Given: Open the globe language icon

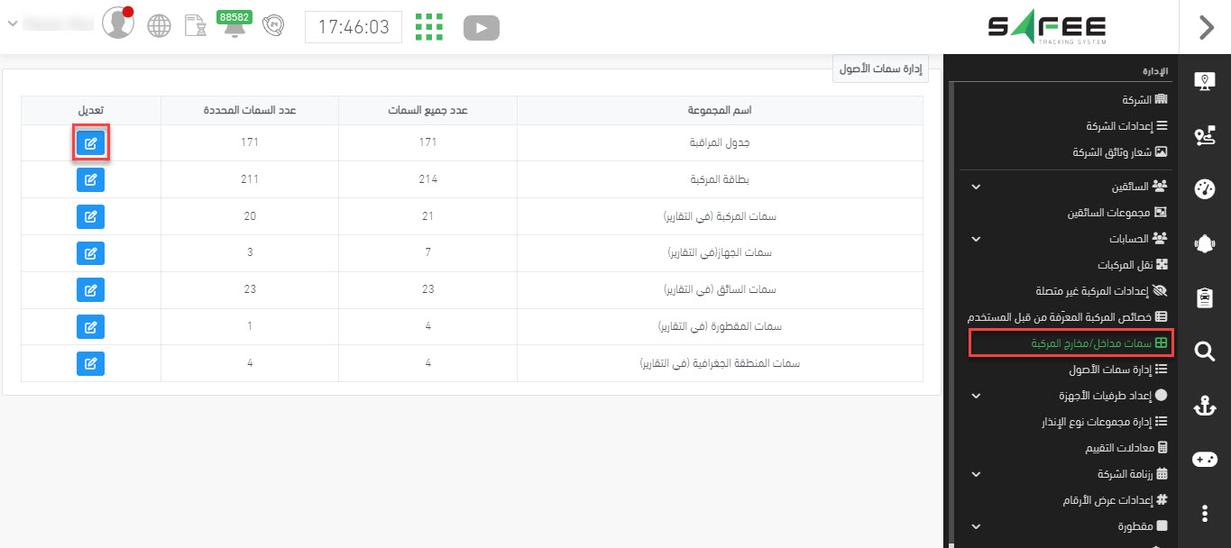Looking at the screenshot, I should (x=159, y=26).
